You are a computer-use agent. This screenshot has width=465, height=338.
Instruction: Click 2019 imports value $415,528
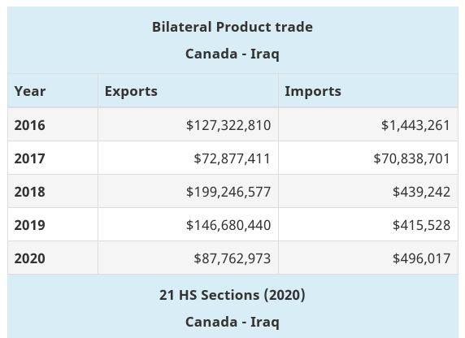pos(421,225)
